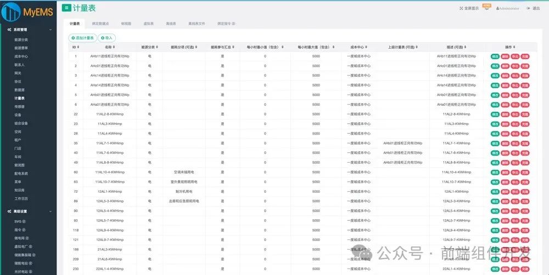Open 微电网 under 高级设置
549x275 pixels.
[21, 238]
